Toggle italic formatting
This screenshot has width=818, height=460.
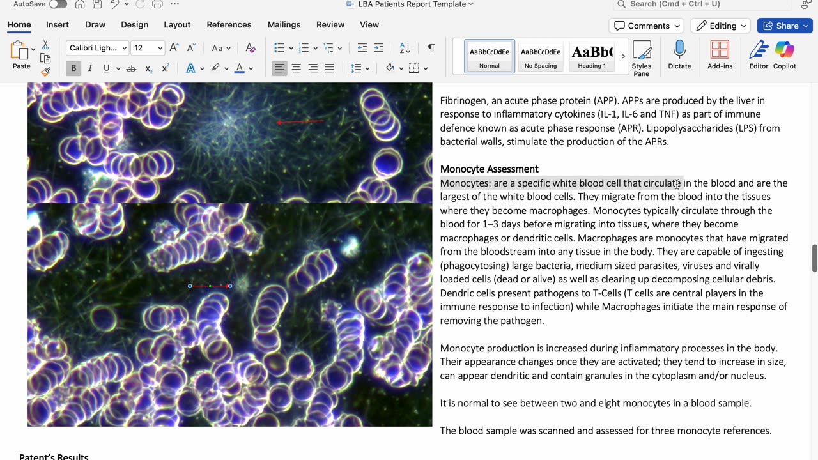[90, 68]
